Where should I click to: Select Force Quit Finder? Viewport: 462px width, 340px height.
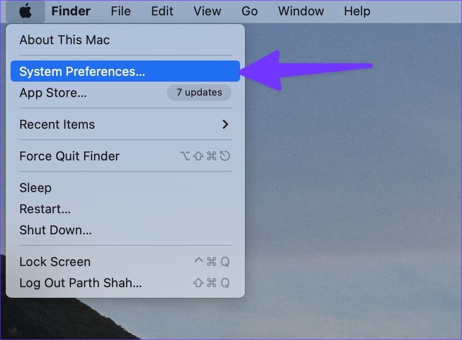pyautogui.click(x=125, y=156)
